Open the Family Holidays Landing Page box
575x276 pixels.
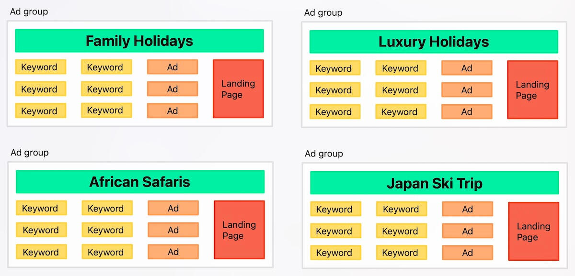238,89
